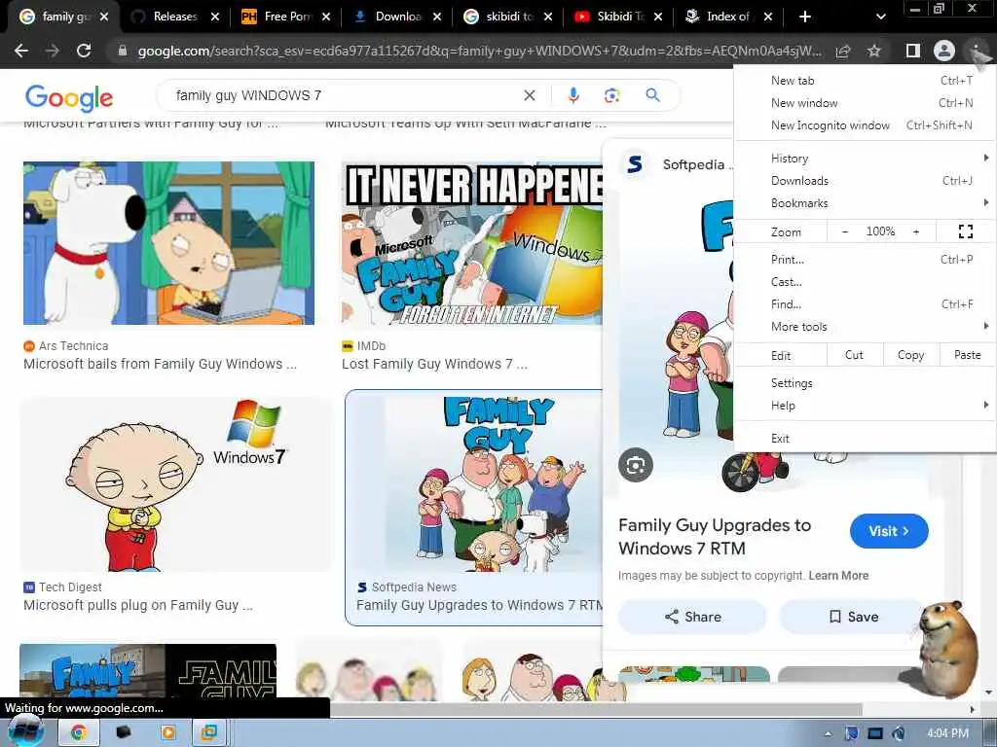
Task: Click Copy in the Edit row
Action: [x=910, y=355]
